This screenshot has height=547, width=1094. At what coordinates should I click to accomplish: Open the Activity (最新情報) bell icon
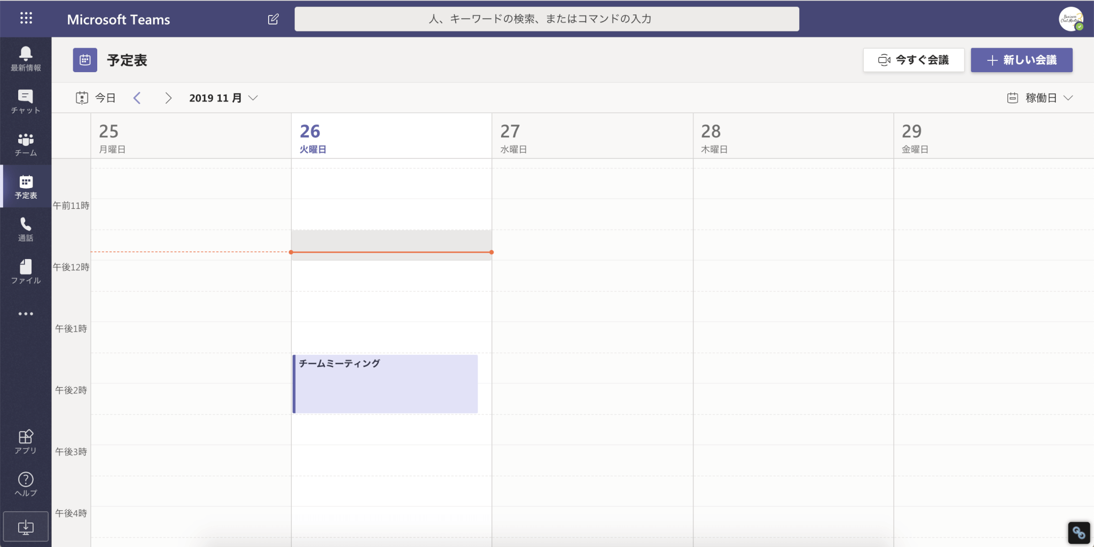(x=26, y=58)
